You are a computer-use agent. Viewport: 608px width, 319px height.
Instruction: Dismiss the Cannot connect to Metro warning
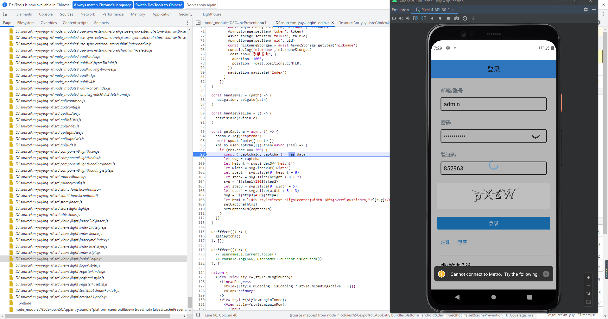546,274
